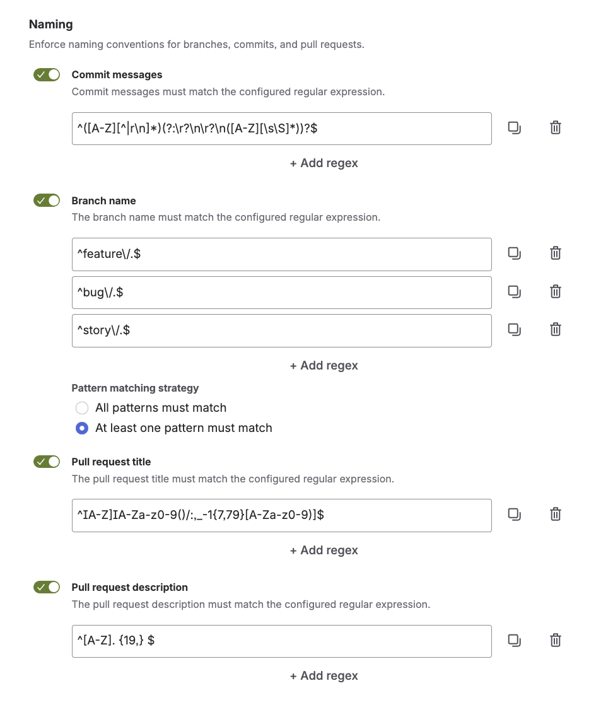Delete the commit messages regex
613x705 pixels.
pos(556,127)
